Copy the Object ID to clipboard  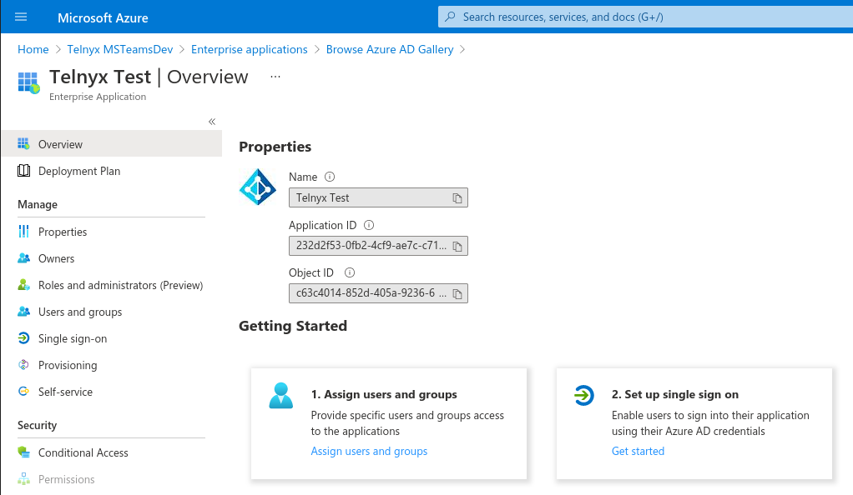457,294
